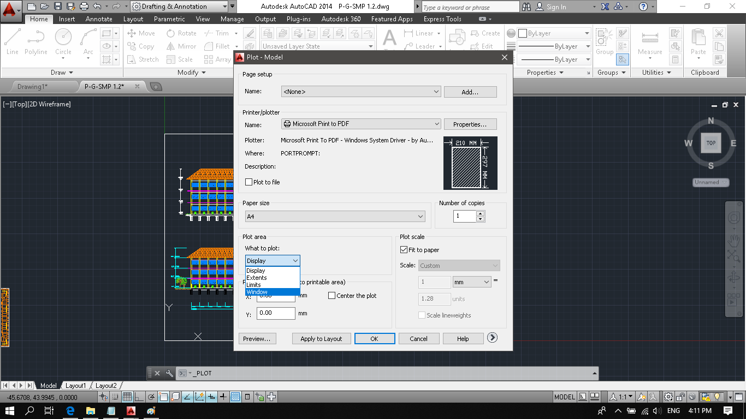Click Cancel in the Plot dialog
746x419 pixels.
pyautogui.click(x=418, y=339)
